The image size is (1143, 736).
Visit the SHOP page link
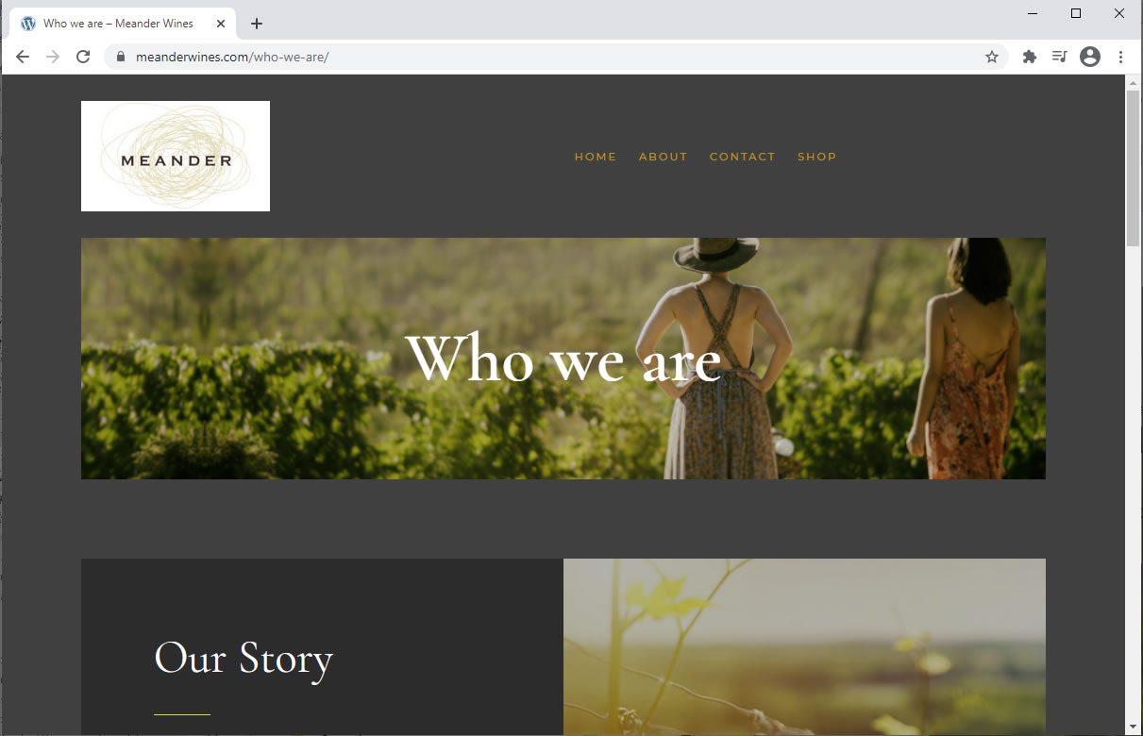point(817,157)
